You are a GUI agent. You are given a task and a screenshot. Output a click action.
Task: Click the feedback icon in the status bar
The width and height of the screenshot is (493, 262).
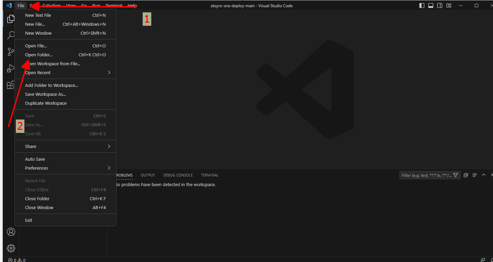tap(483, 260)
